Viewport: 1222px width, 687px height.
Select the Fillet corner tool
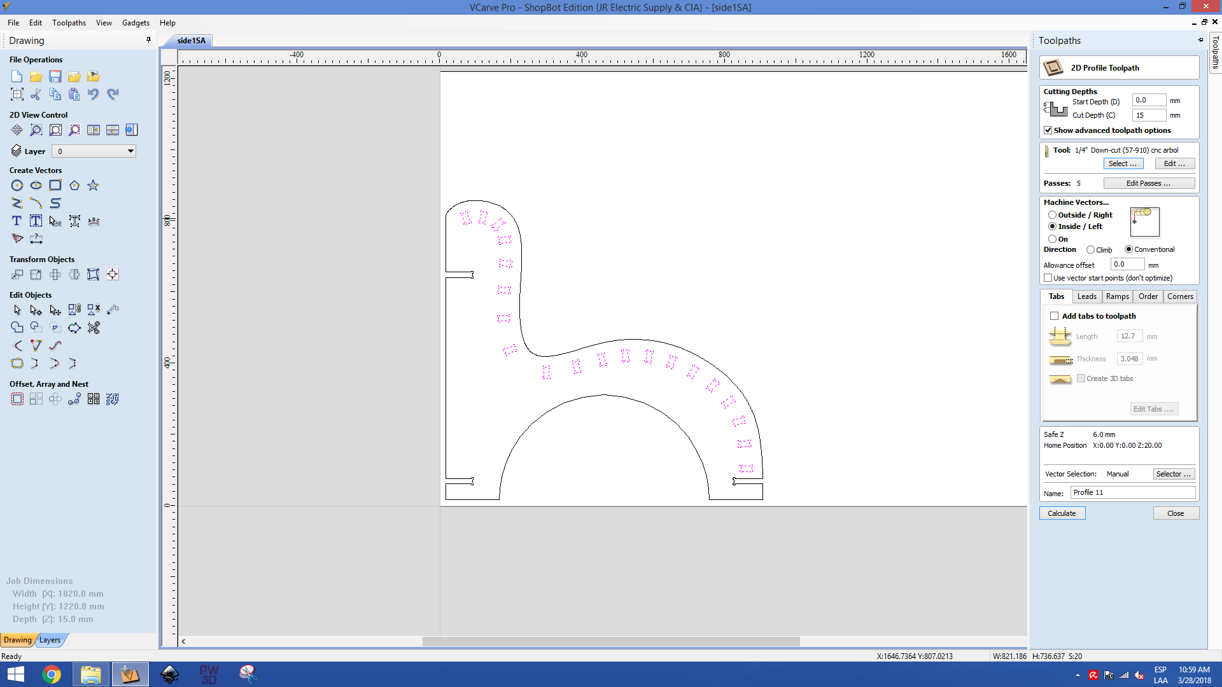coord(17,345)
